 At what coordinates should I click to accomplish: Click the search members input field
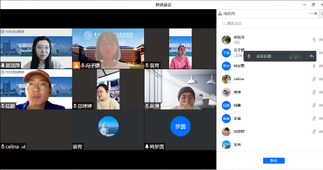click(271, 23)
